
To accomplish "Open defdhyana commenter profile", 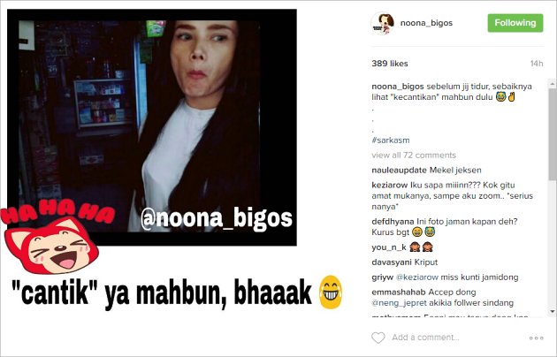I will pyautogui.click(x=393, y=222).
